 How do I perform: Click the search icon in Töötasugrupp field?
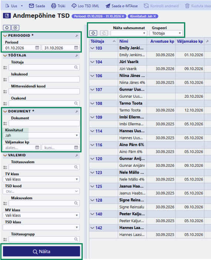click(76, 239)
